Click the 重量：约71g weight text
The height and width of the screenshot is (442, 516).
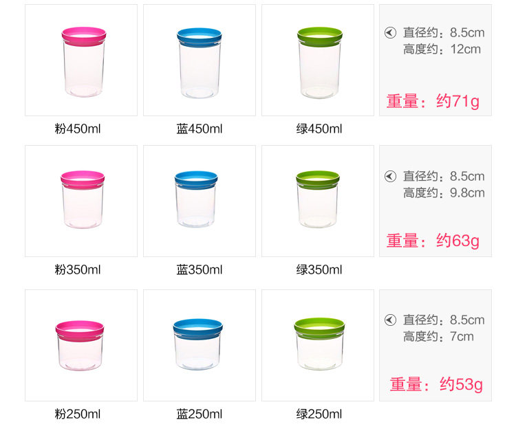(433, 102)
